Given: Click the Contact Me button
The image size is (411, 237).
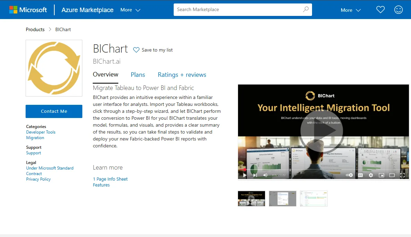Looking at the screenshot, I should pos(54,111).
